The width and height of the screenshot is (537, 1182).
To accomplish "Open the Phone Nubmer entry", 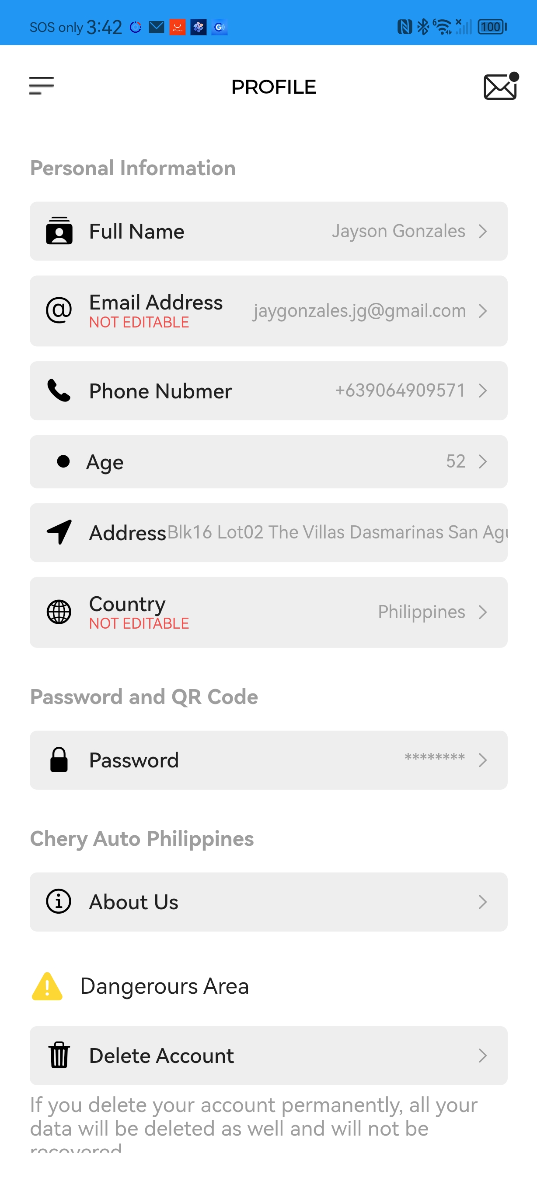I will [x=268, y=390].
